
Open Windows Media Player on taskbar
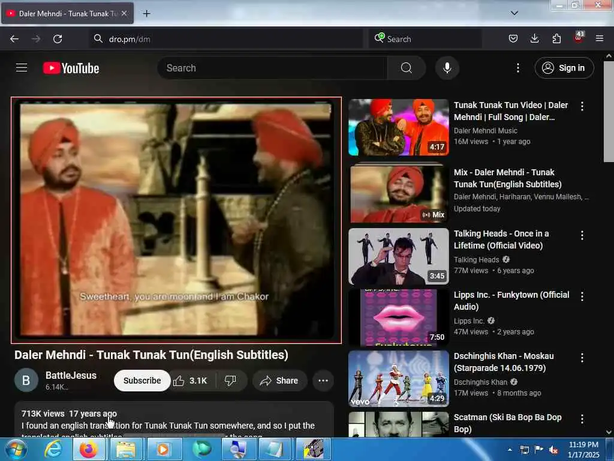coord(162,449)
